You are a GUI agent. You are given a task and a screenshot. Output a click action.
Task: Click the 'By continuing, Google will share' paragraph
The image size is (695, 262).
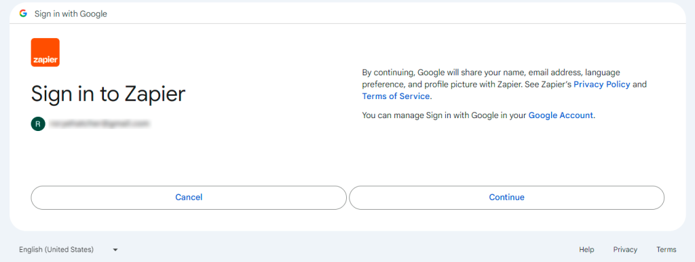point(504,84)
